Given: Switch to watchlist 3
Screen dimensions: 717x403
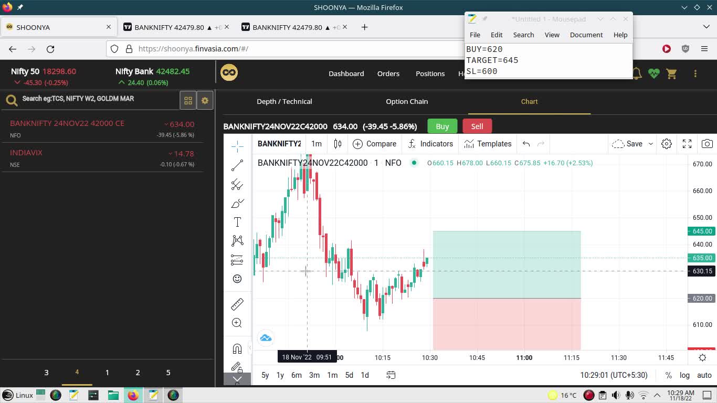Looking at the screenshot, I should (x=46, y=373).
